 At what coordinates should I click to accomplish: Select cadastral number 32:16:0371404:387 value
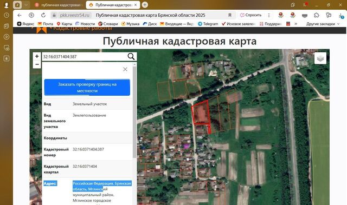[x=88, y=149]
